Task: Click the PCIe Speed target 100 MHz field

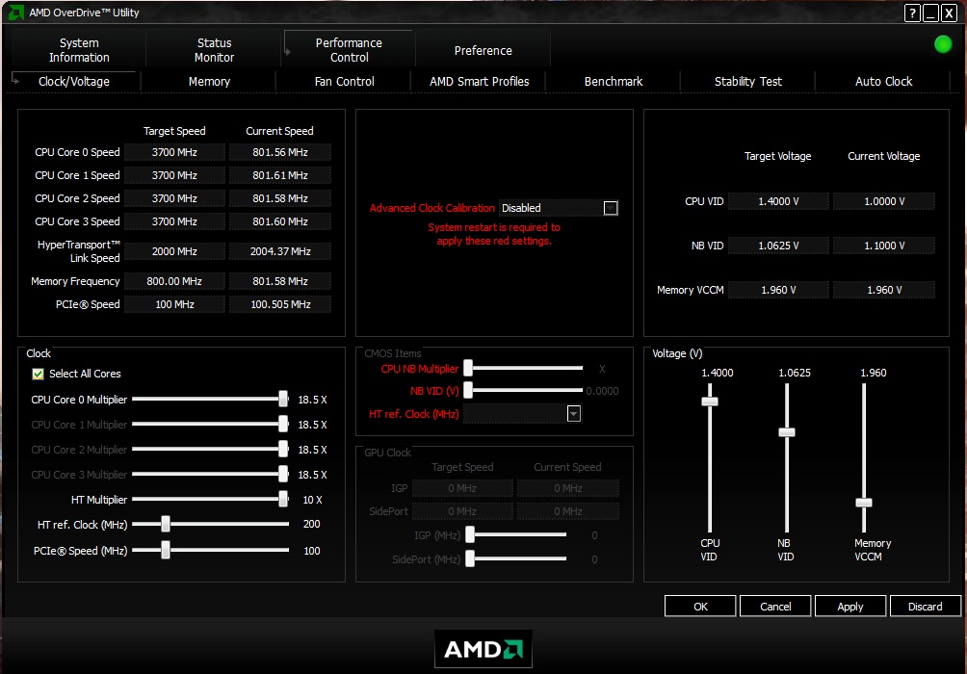Action: point(174,304)
